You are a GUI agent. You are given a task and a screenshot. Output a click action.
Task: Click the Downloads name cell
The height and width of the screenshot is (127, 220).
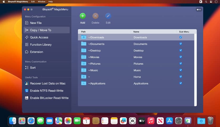140,38
